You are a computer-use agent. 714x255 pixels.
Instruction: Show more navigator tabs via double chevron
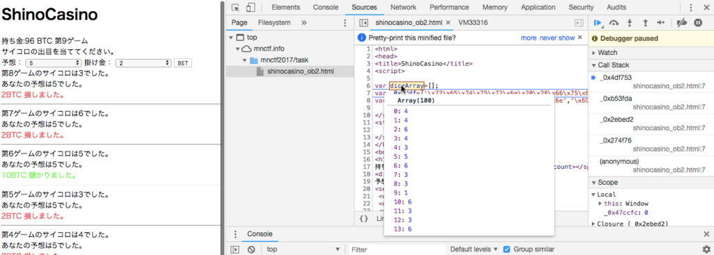(x=304, y=22)
